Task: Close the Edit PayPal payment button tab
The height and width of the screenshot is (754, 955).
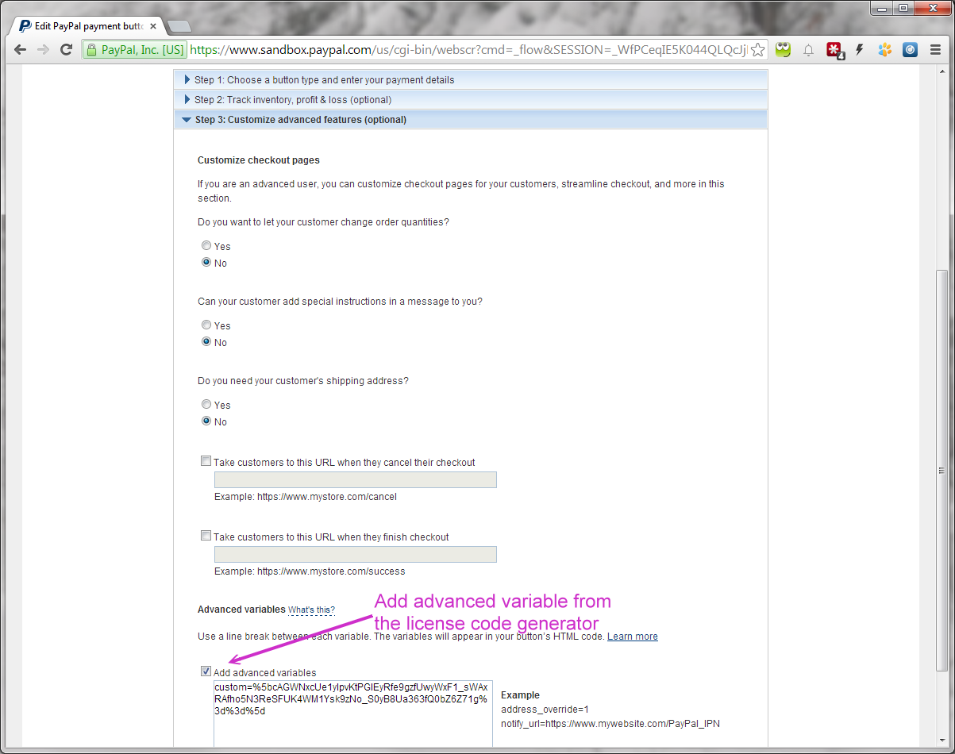Action: tap(153, 26)
